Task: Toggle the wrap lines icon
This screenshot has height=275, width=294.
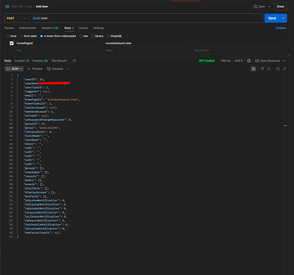Action: pos(253,69)
